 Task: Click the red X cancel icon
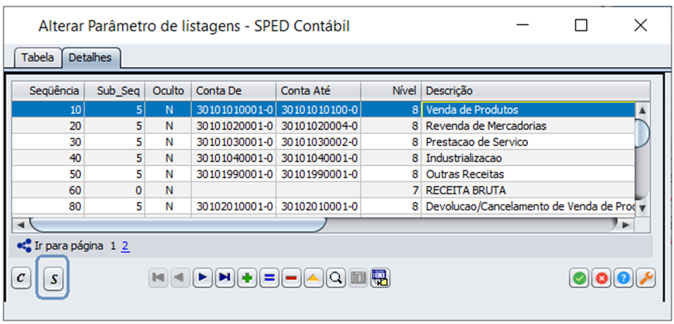(601, 278)
